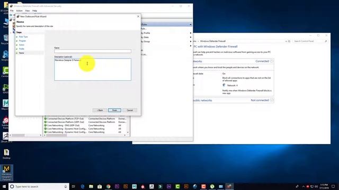Screen dimensions: 339x190
Task: Close the New Outbound Rule Wizard dialog
Action: [138, 16]
